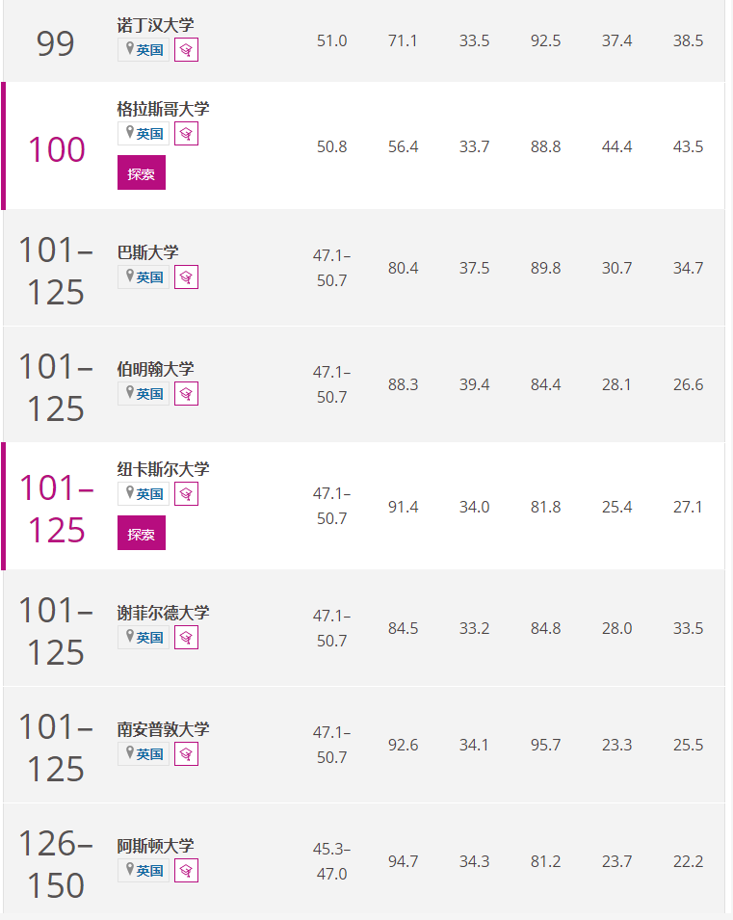This screenshot has height=920, width=733.
Task: Click the 英国 location tag for 巴斯大学
Action: point(144,277)
